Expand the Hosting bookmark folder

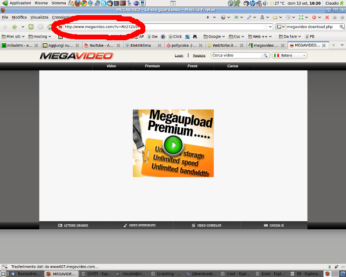click(40, 37)
